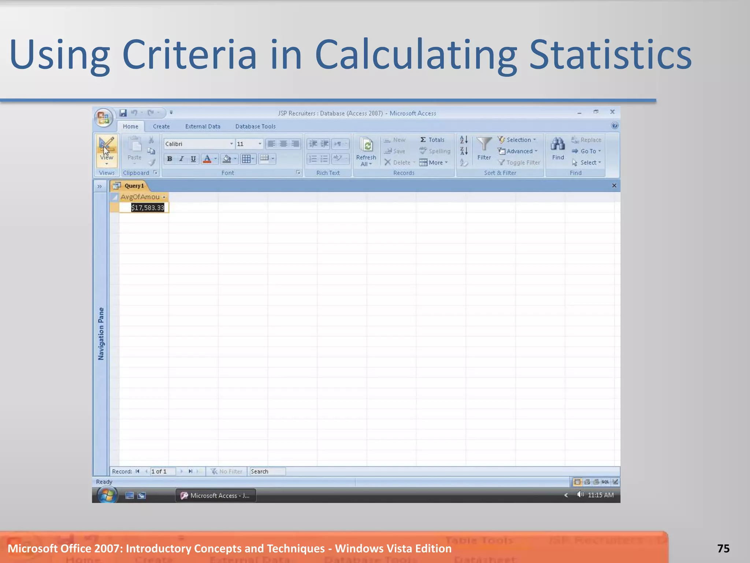The width and height of the screenshot is (750, 563).
Task: Switch to SQL View in status bar
Action: click(606, 482)
